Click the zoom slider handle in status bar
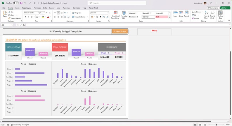This screenshot has width=232, height=126. click(x=217, y=125)
